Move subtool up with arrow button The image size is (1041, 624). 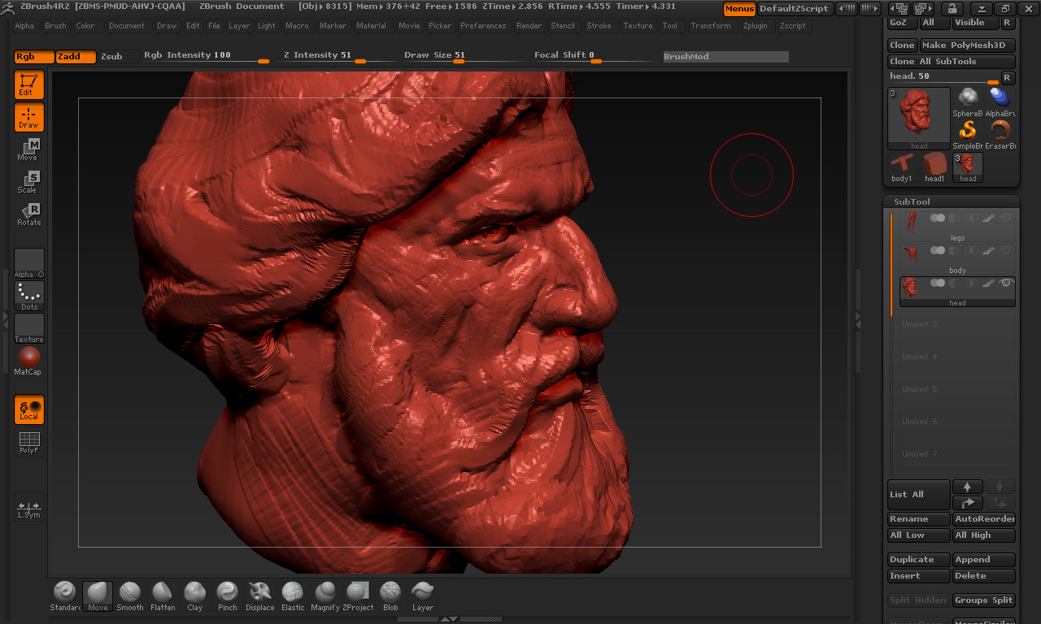click(x=967, y=487)
